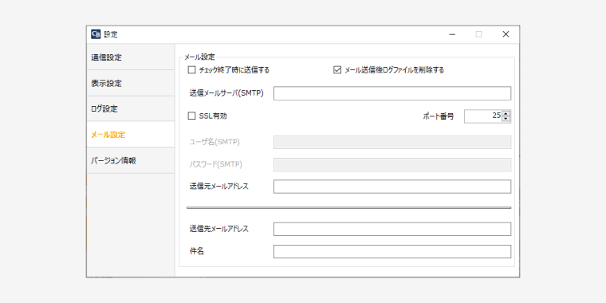The image size is (606, 303).
Task: Close the 設定 window
Action: click(x=506, y=34)
